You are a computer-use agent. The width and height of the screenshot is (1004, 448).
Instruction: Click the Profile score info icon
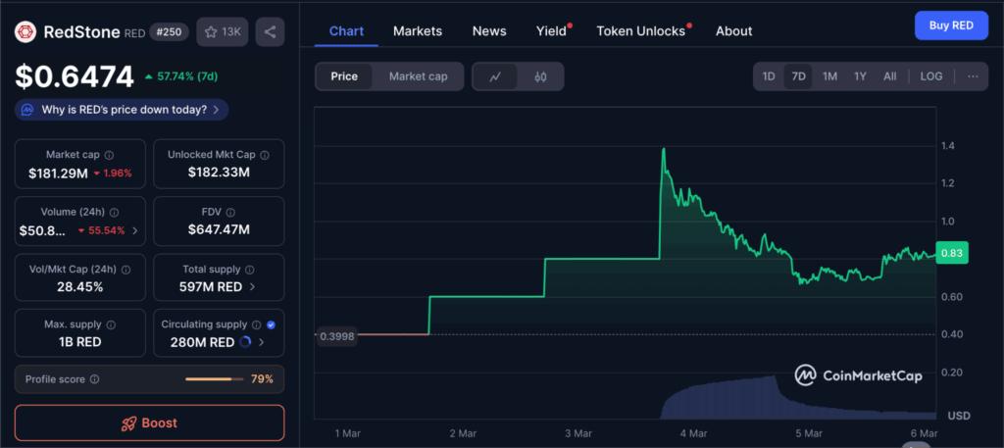pos(94,379)
